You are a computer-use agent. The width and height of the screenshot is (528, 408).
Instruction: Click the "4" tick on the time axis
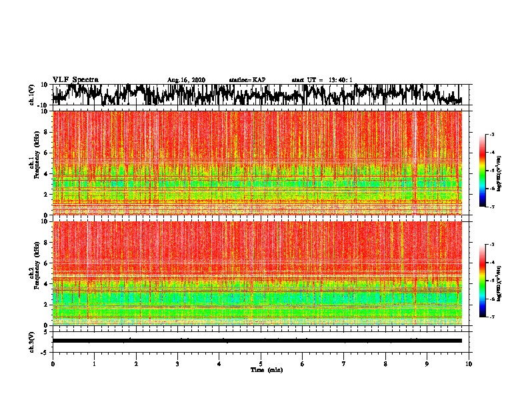[x=219, y=364]
